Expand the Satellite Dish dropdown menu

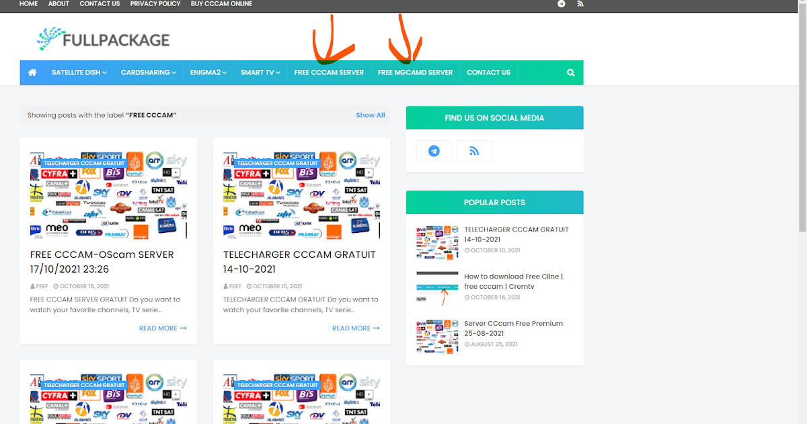click(x=79, y=73)
